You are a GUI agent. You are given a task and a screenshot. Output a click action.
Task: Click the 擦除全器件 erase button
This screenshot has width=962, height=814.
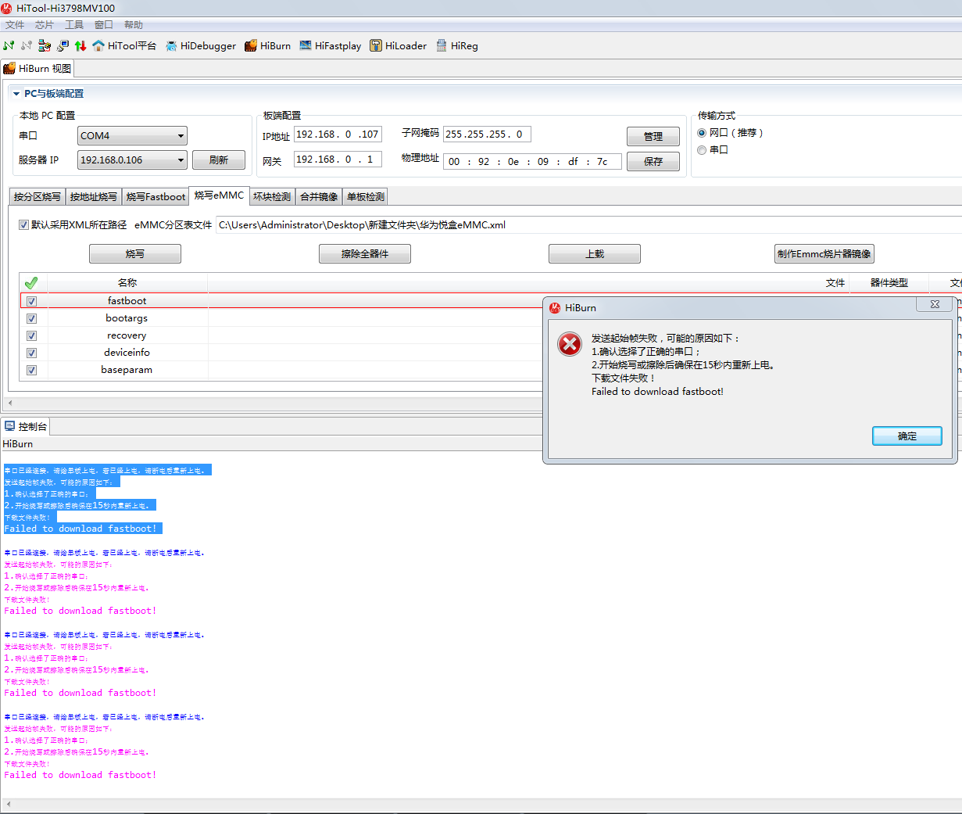365,254
